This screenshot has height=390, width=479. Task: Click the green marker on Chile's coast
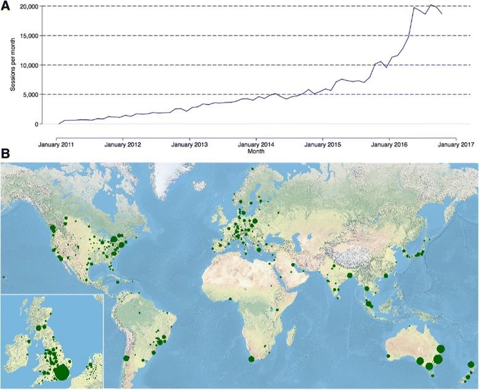pos(126,358)
